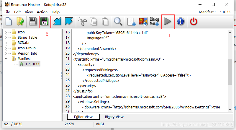Expand the Icon Group node
Viewport: 236px width, 130px height.
[x=6, y=48]
